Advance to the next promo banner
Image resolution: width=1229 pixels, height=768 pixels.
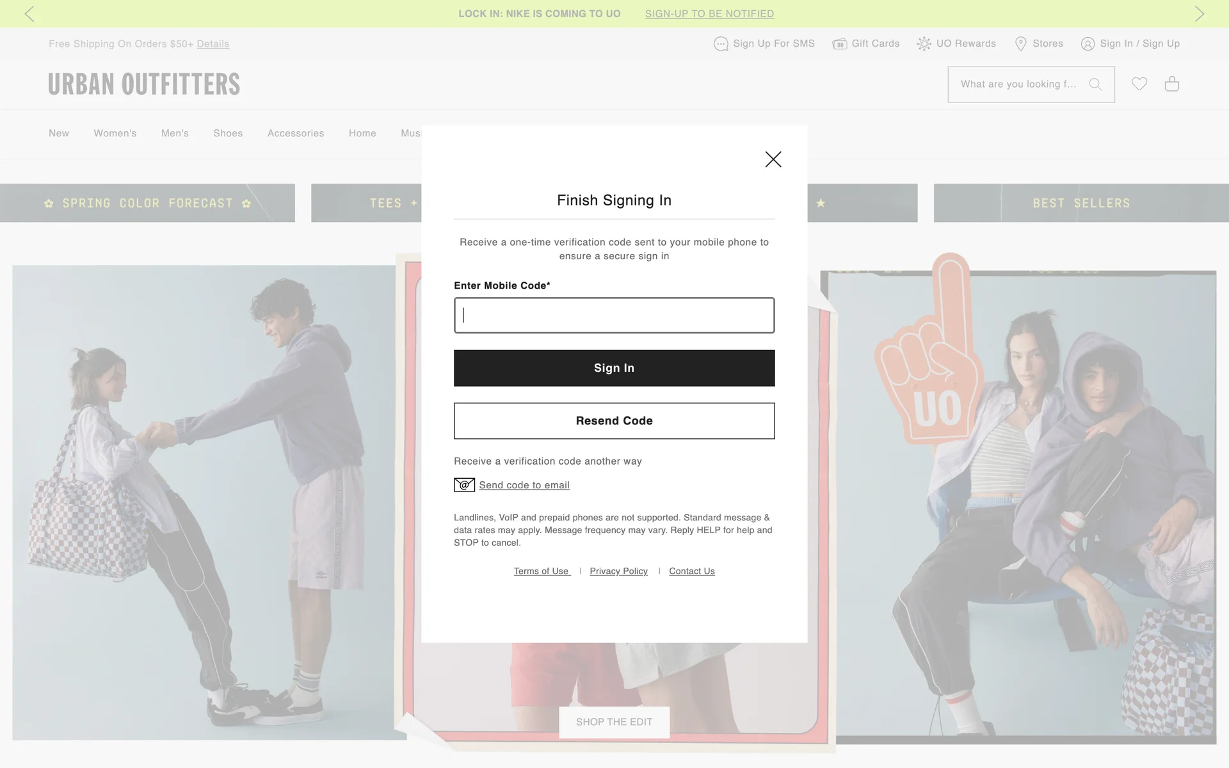coord(1199,13)
